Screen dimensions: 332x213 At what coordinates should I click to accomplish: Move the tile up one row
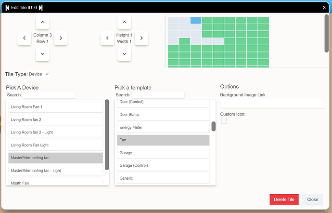coord(42,22)
